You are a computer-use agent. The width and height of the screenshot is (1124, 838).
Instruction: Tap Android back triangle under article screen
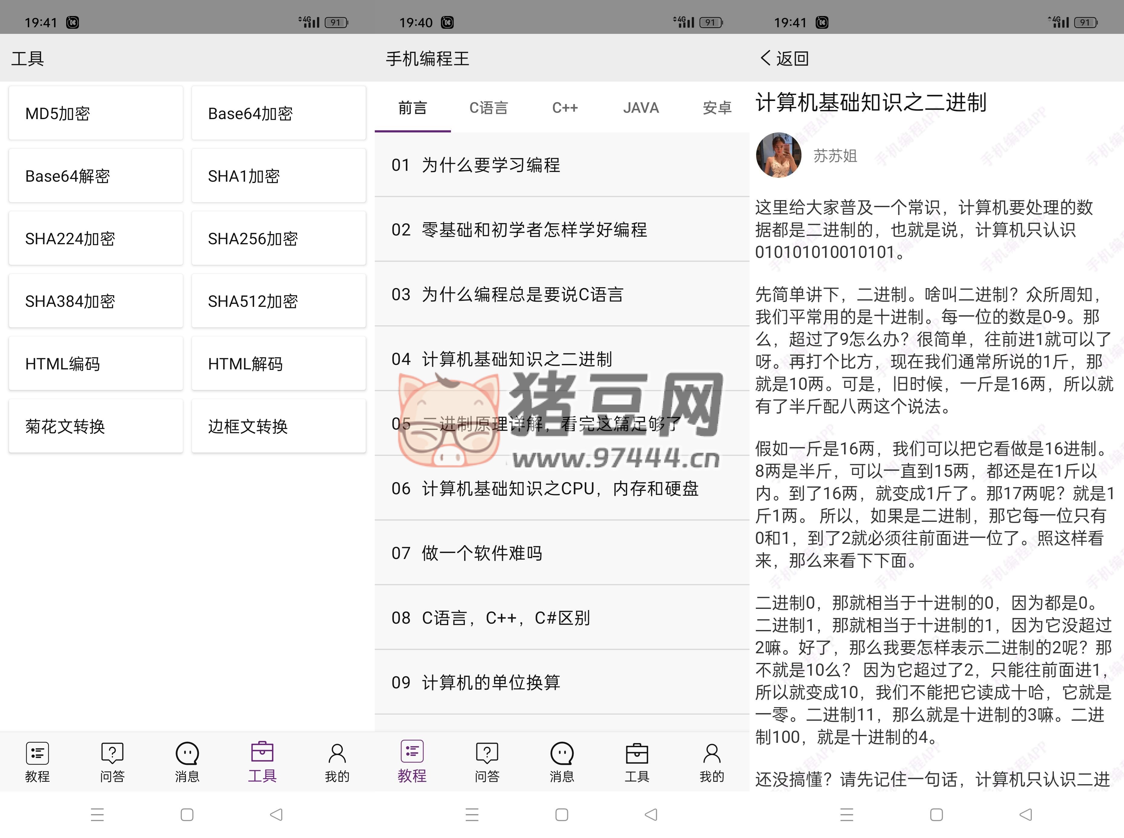(x=1026, y=815)
